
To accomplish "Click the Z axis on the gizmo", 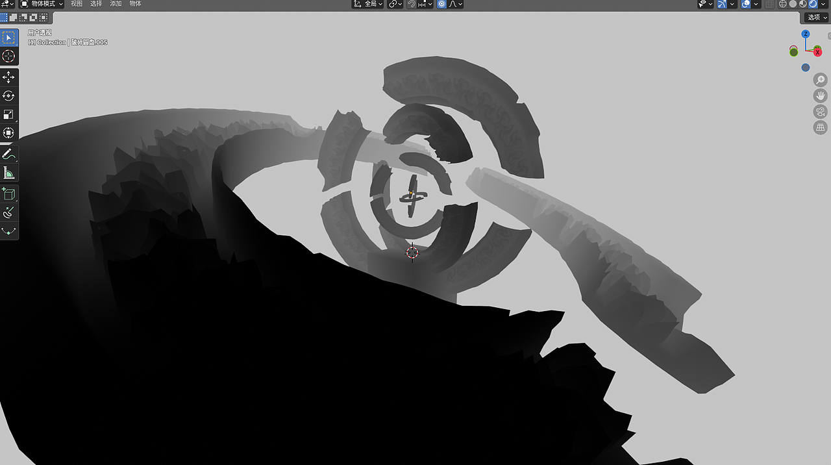I will (x=806, y=34).
